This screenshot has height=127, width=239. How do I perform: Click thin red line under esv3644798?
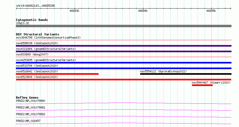click(x=124, y=40)
